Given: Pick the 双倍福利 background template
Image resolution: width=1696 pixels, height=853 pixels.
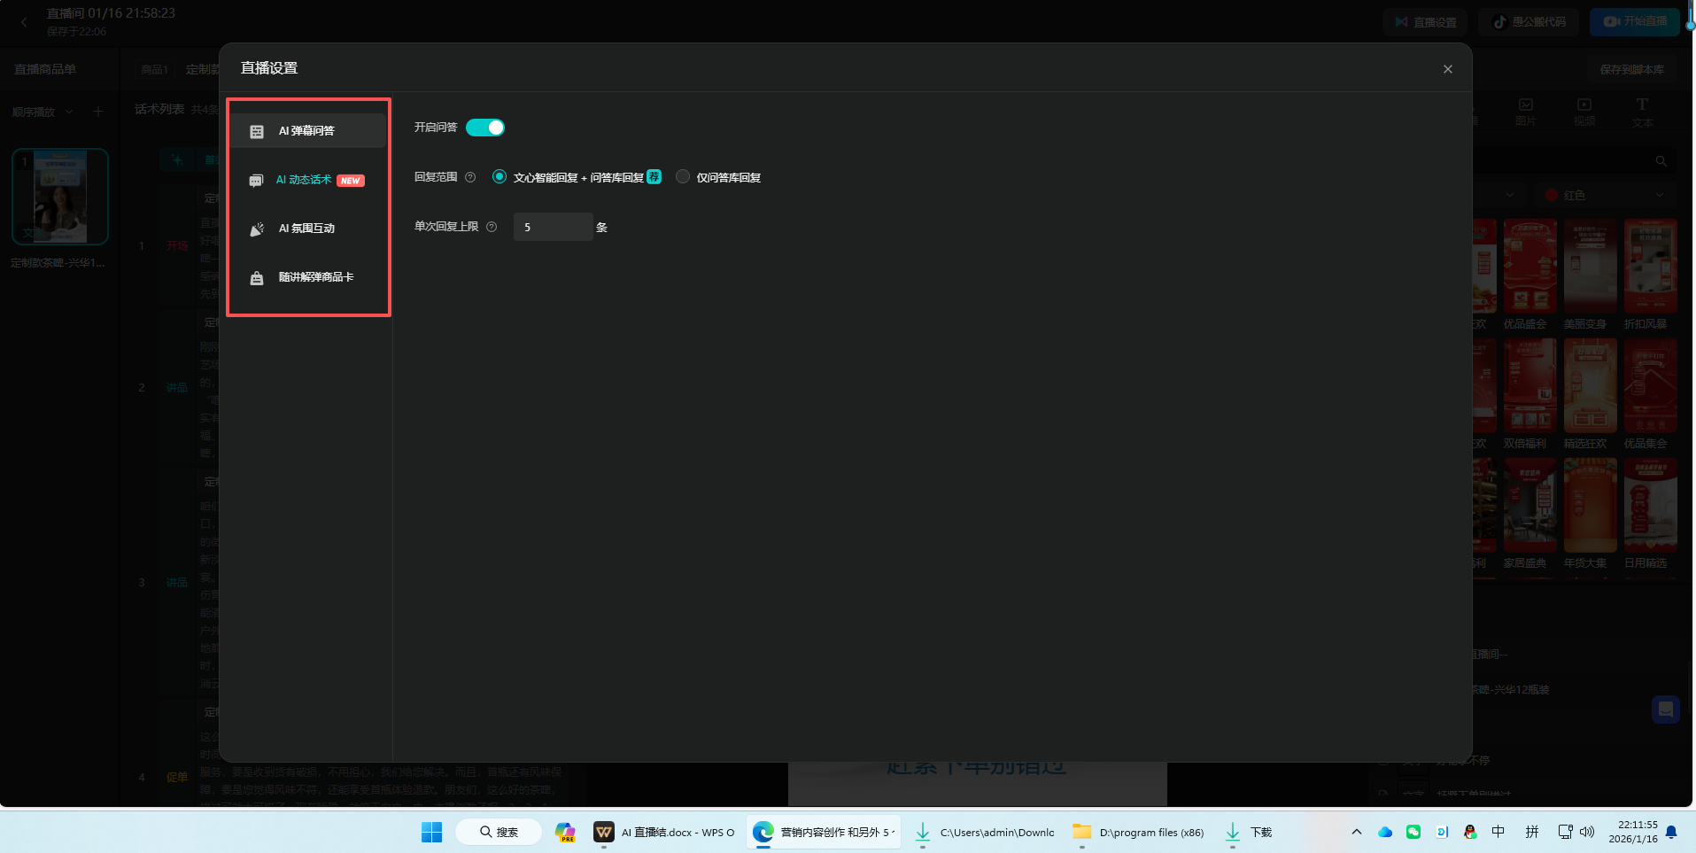Looking at the screenshot, I should point(1529,386).
